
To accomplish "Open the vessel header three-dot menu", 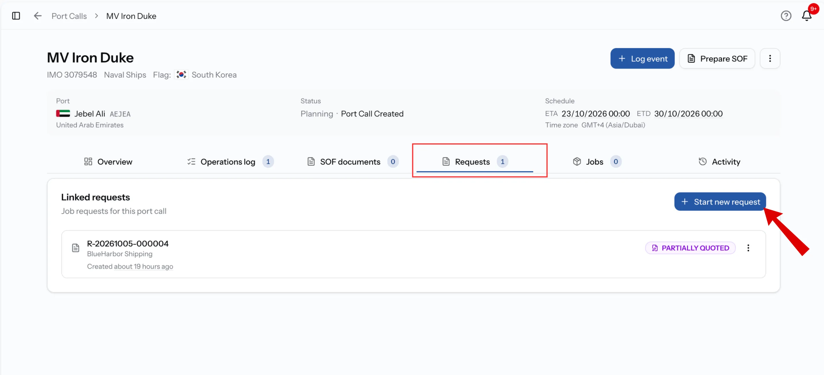I will [770, 58].
